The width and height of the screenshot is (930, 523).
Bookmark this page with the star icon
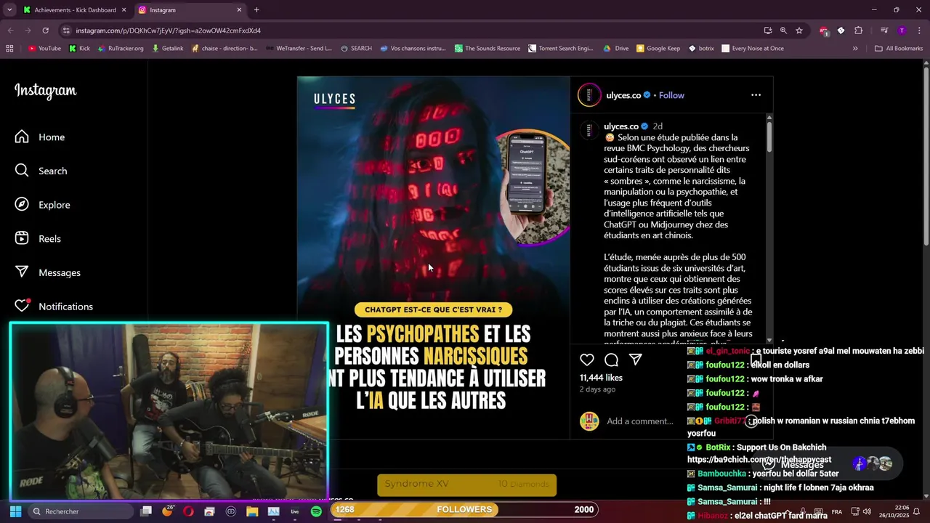799,31
